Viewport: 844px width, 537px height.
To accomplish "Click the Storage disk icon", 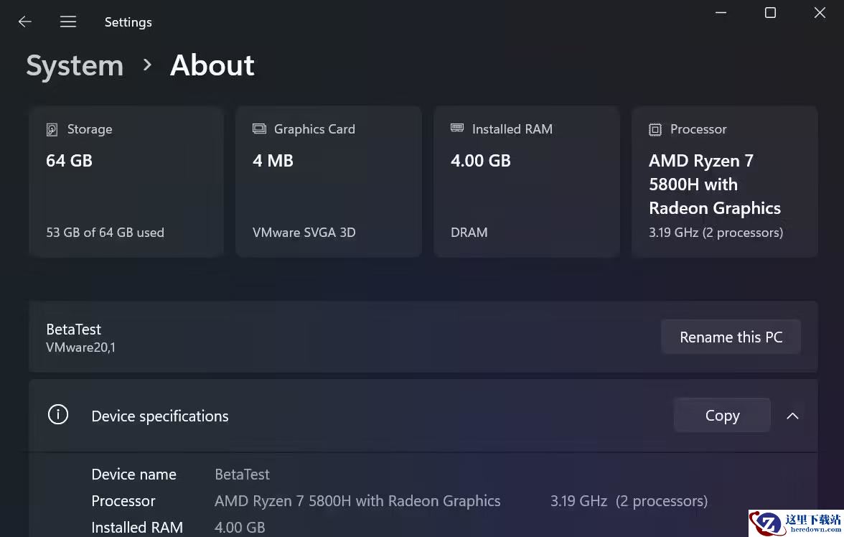I will click(x=52, y=129).
